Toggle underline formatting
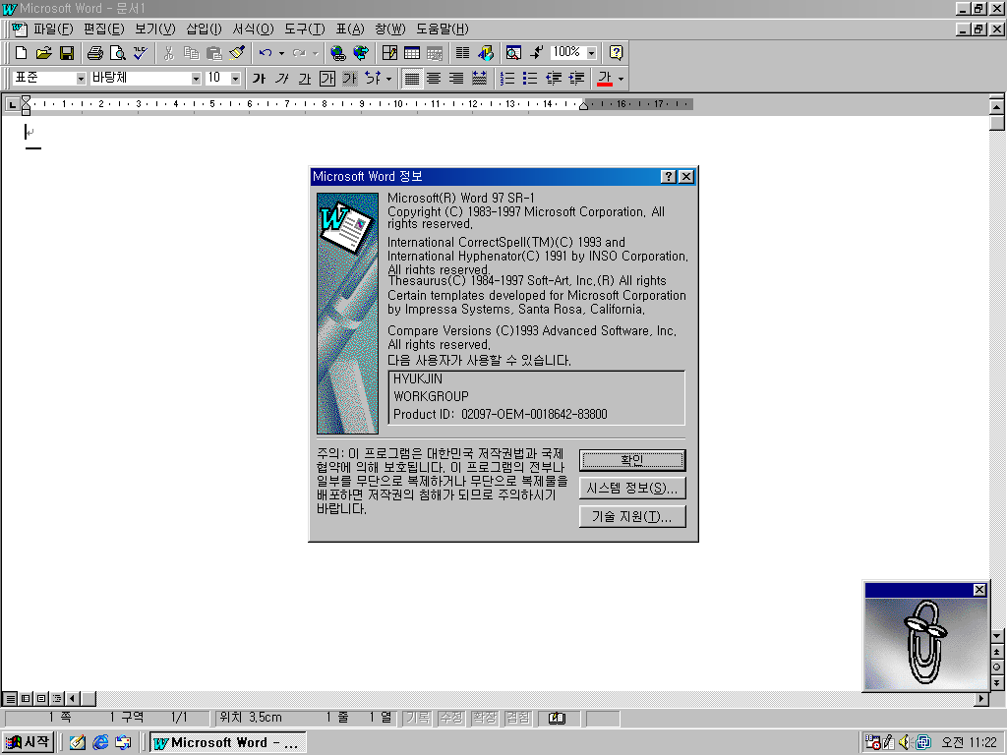1007x755 pixels. [305, 79]
